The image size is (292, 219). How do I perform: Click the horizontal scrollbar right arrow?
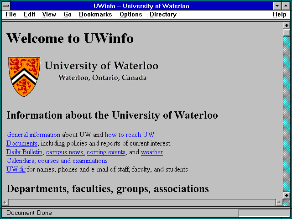point(279,203)
